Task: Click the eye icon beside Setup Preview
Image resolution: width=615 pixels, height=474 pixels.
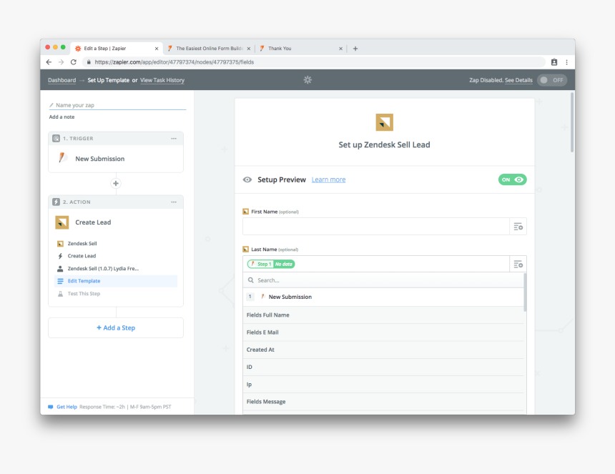Action: tap(247, 179)
